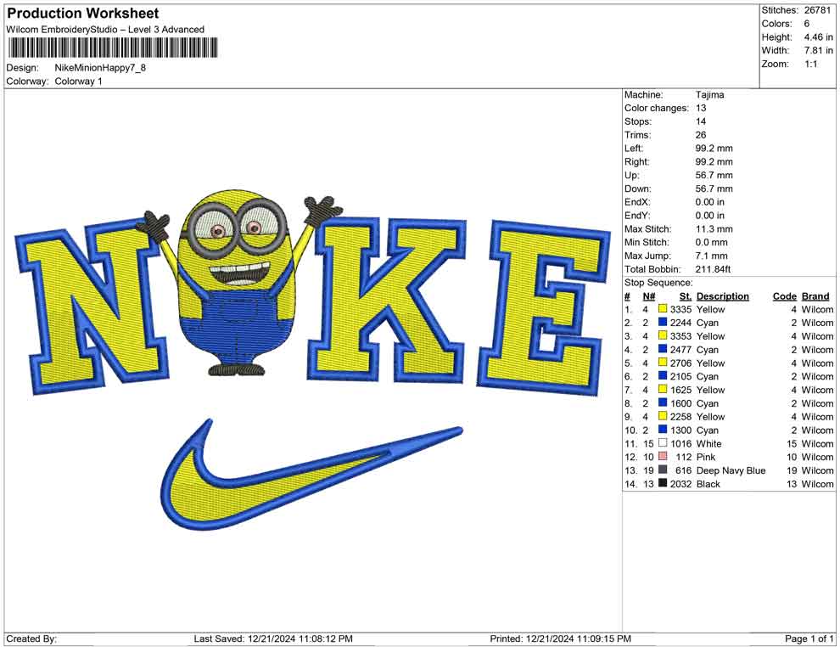Click the max stitch value '11.3 mm'

[714, 229]
